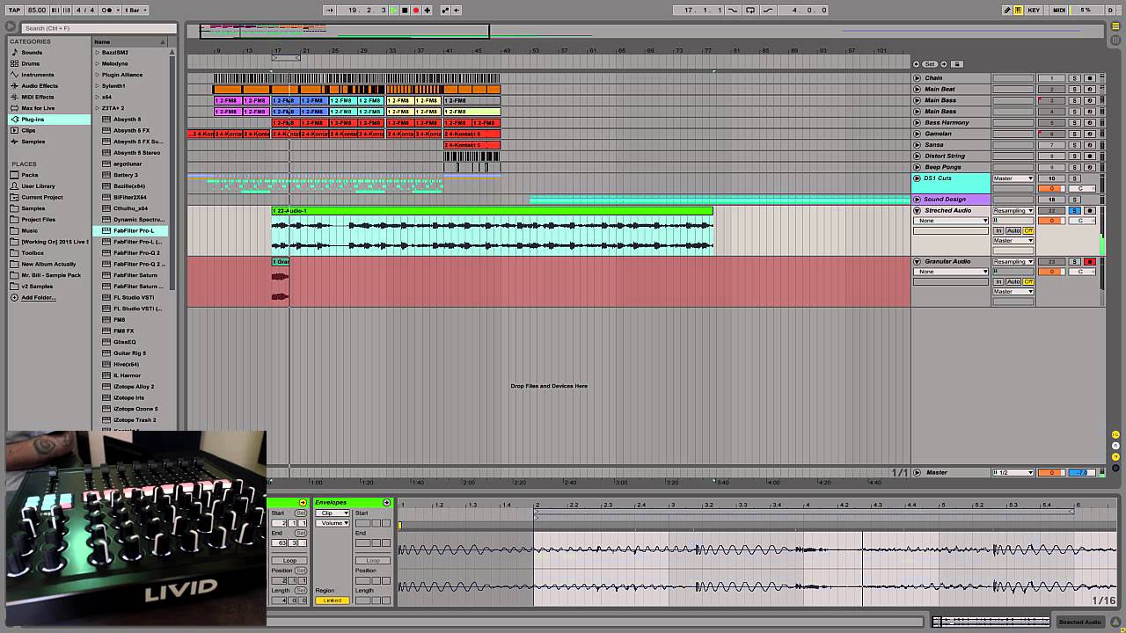
Task: Click the Detail View toggle triangle at bottom right
Action: pyautogui.click(x=1115, y=622)
